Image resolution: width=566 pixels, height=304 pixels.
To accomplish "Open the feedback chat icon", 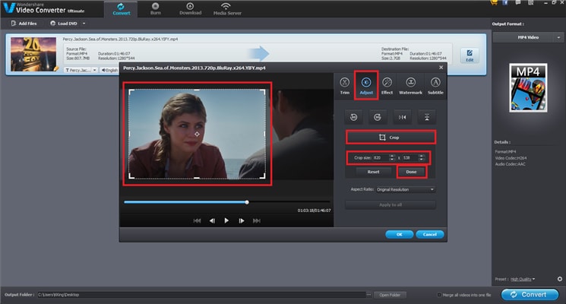I will 518,2.
